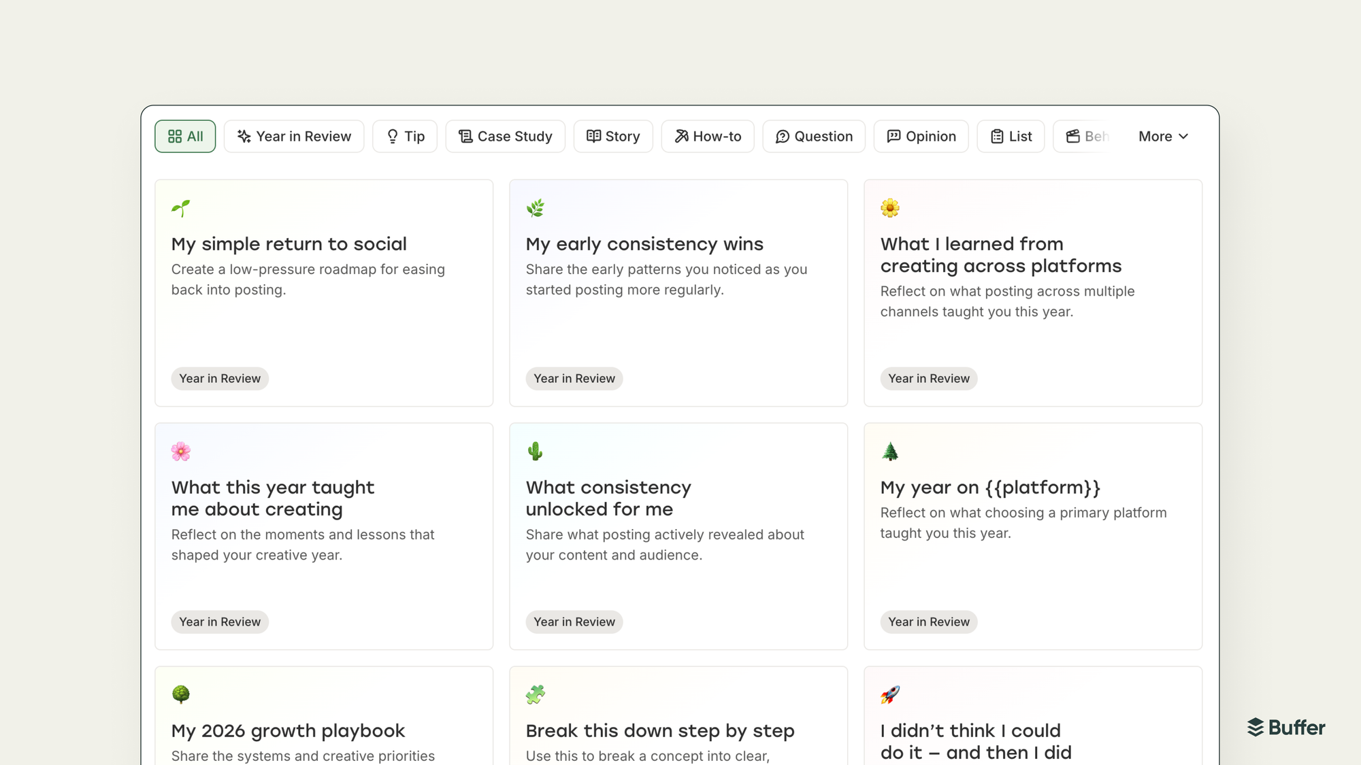This screenshot has width=1361, height=765.
Task: Click the Buffer logo
Action: coord(1285,728)
